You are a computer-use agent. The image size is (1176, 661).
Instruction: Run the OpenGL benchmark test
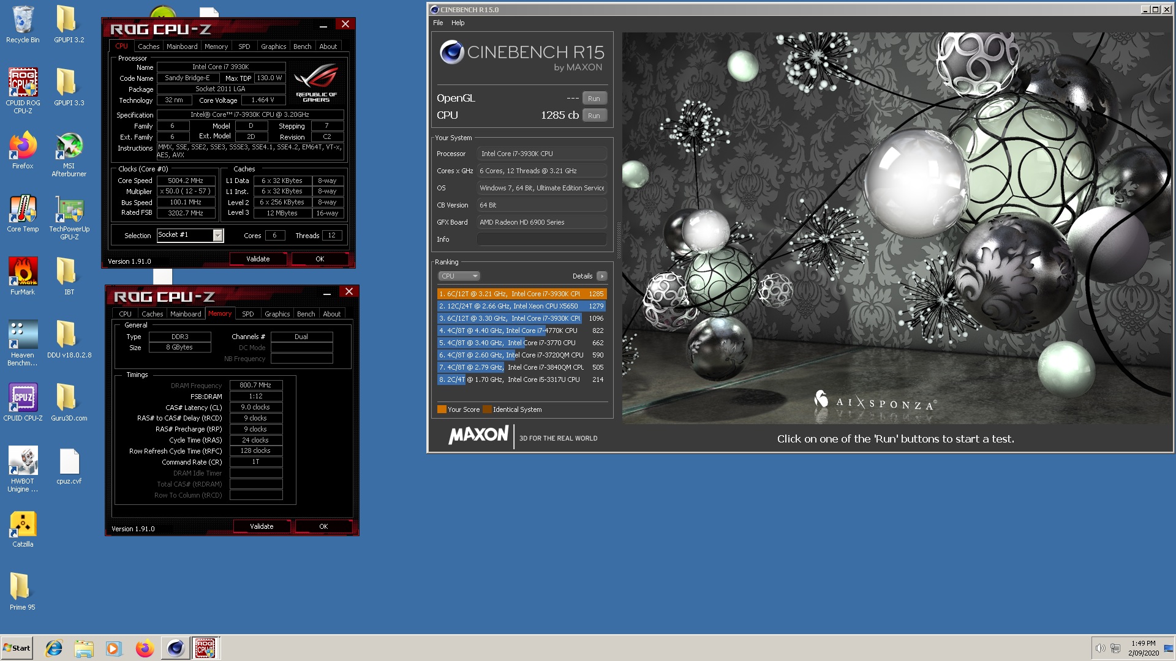point(594,99)
